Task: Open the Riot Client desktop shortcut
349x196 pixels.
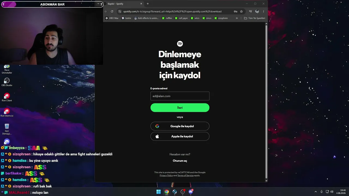Action: [x=7, y=97]
